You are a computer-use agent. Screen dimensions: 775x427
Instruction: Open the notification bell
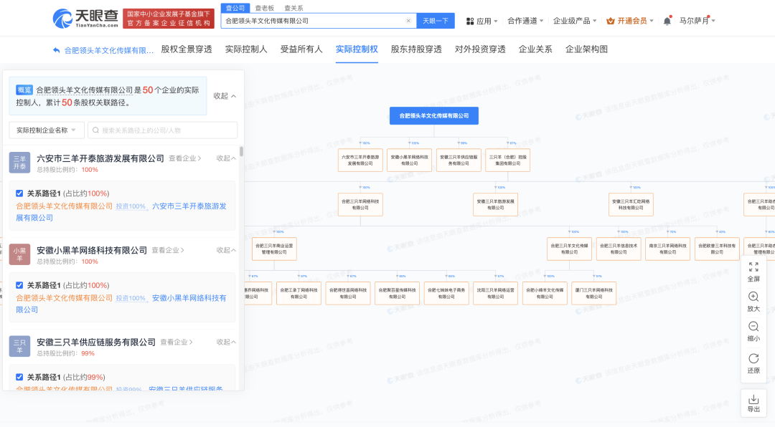667,21
